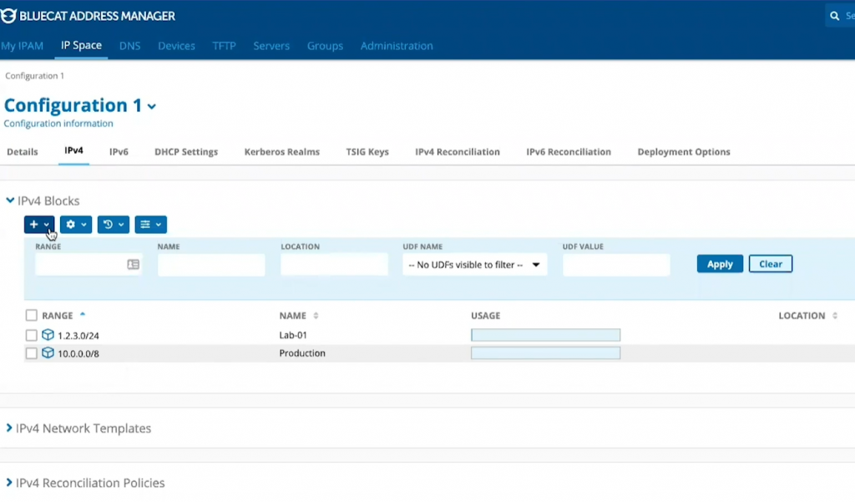Check the checkbox for the Production block row
Screen dimensions: 855x502
[31, 352]
